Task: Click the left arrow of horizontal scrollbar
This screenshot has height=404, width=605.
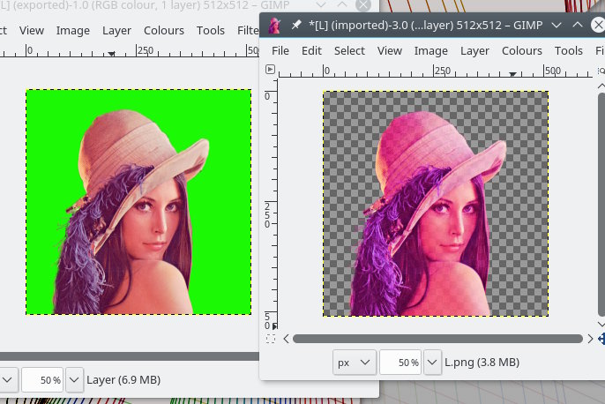Action: pyautogui.click(x=286, y=339)
